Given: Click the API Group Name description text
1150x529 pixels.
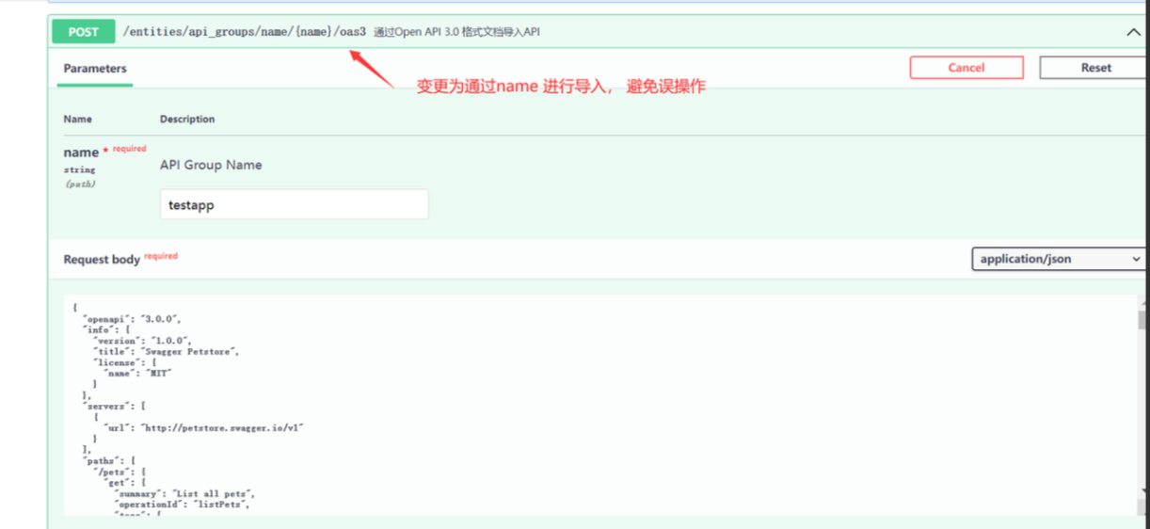Looking at the screenshot, I should pos(211,165).
